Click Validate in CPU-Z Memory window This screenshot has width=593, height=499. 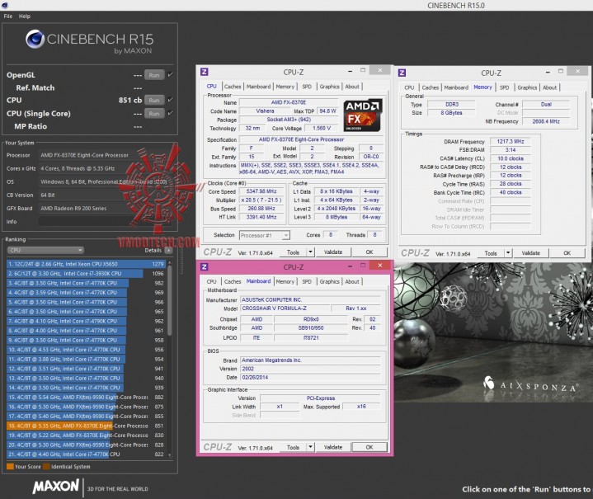530,252
